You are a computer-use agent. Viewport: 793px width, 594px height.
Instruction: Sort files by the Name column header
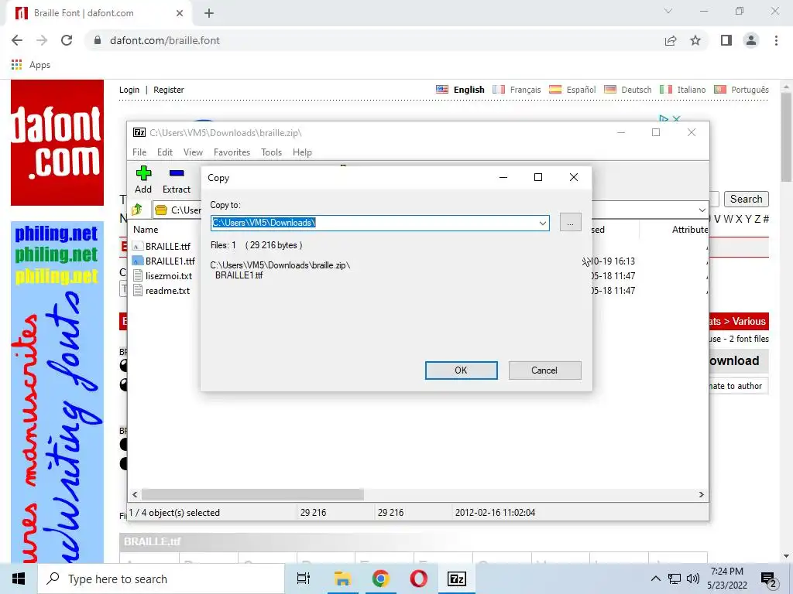click(x=146, y=229)
